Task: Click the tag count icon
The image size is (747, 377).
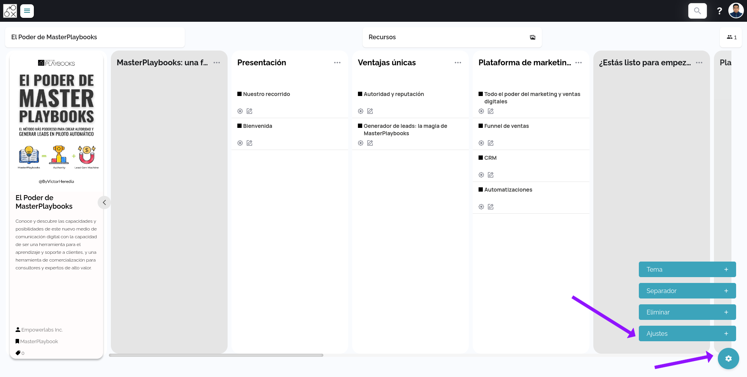Action: 18,353
